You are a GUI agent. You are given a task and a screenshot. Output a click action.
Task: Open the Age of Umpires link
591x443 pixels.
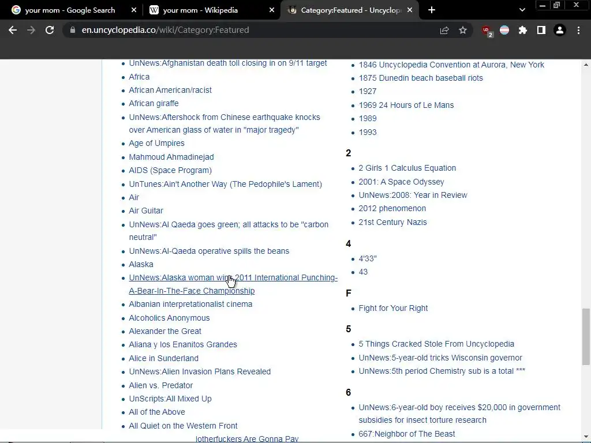click(x=157, y=143)
